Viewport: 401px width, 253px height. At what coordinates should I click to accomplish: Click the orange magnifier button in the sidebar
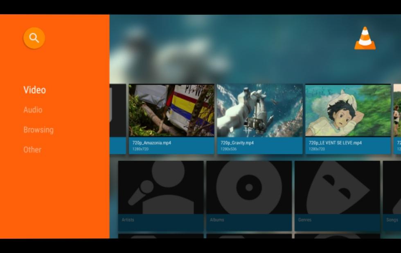coord(34,38)
